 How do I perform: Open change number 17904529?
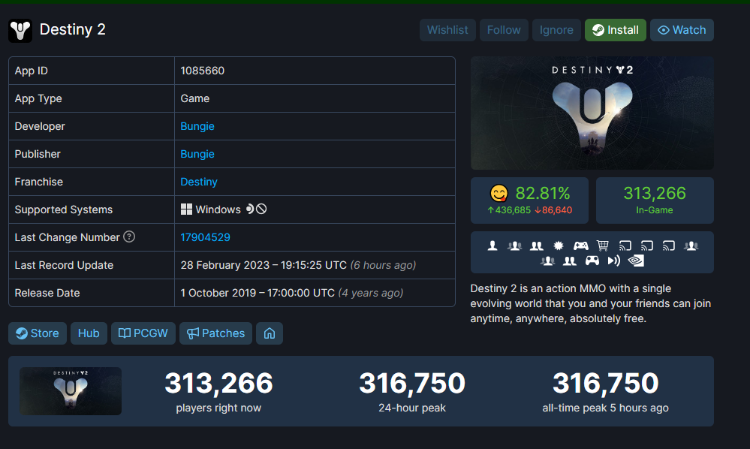tap(205, 237)
